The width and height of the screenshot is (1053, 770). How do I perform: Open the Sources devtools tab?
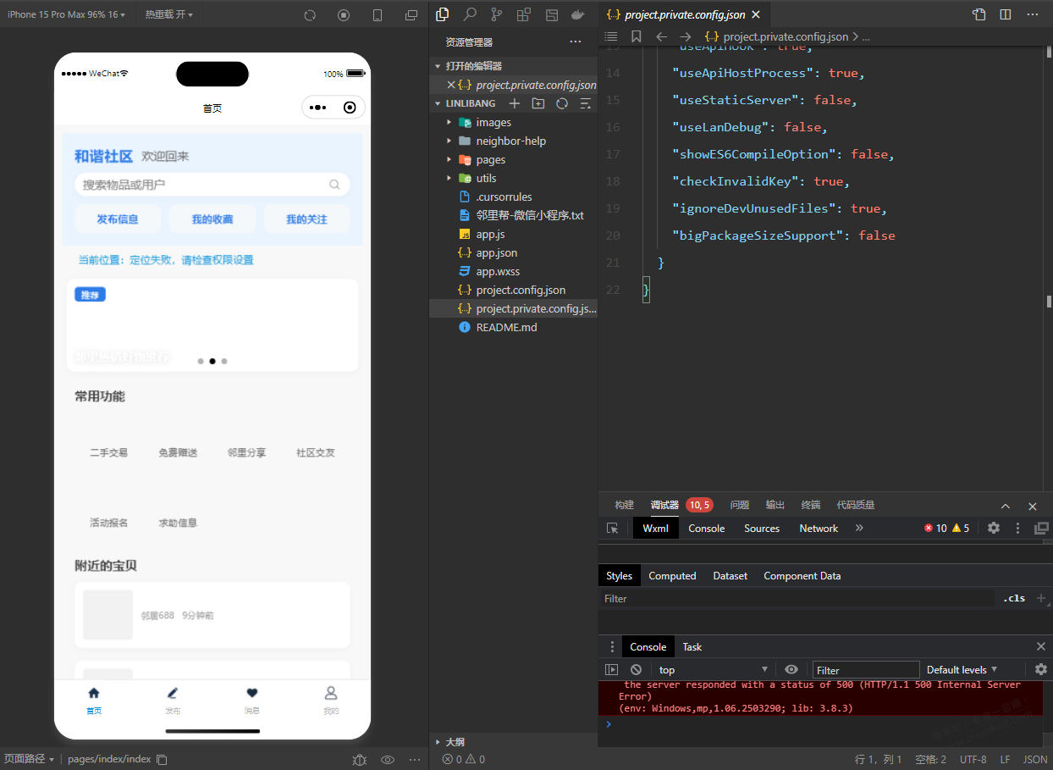point(762,528)
